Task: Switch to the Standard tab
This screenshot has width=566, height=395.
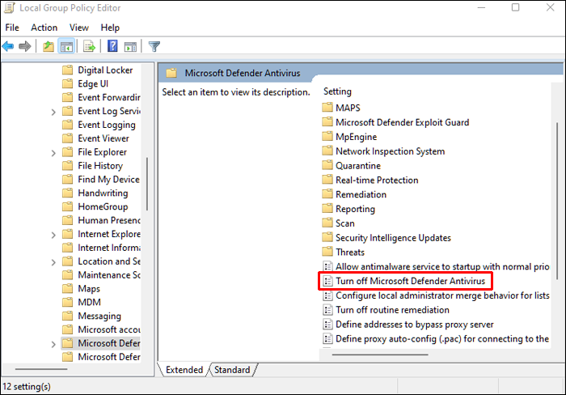Action: pos(232,370)
